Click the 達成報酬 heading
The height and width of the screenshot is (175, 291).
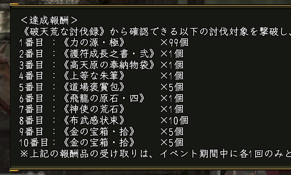(49, 20)
